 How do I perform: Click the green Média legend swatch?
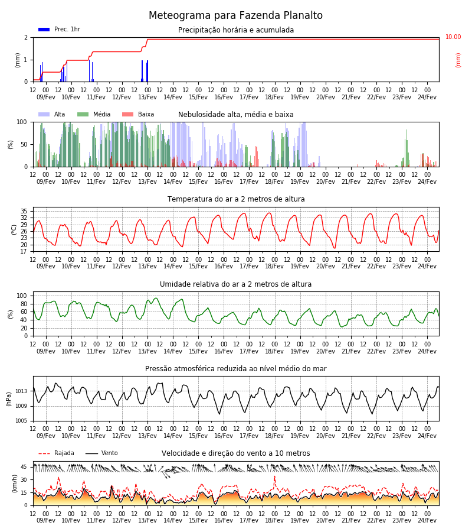coord(83,114)
